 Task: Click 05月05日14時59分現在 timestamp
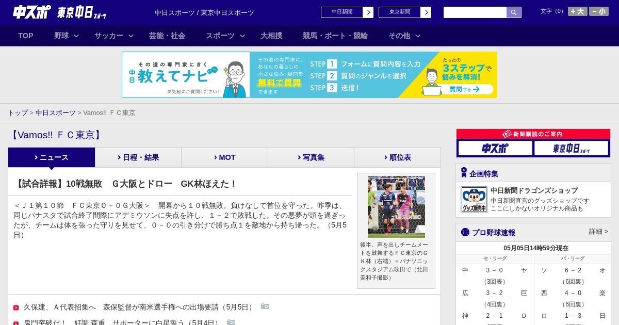536,248
